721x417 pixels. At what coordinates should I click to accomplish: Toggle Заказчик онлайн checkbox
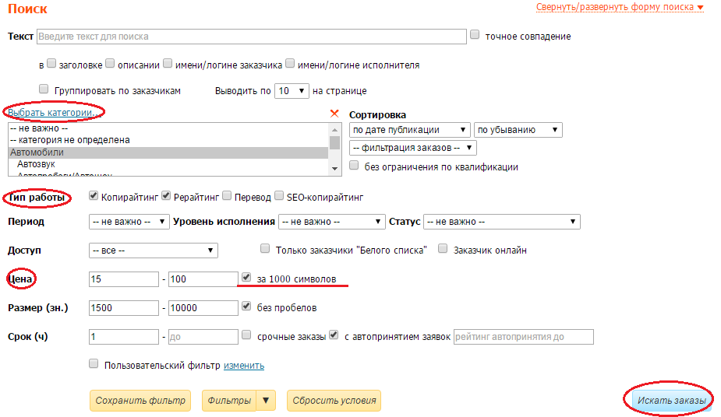click(x=443, y=249)
